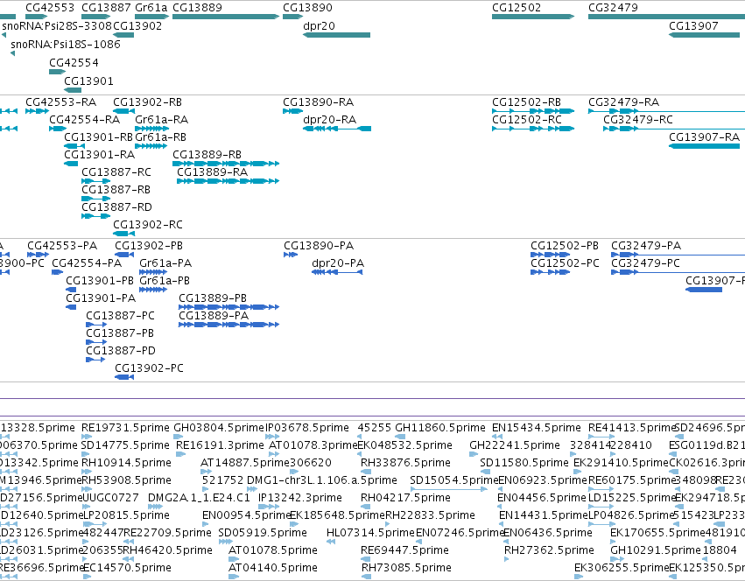This screenshot has width=745, height=581.
Task: Click EST label RH33876.5prime
Action: point(405,462)
